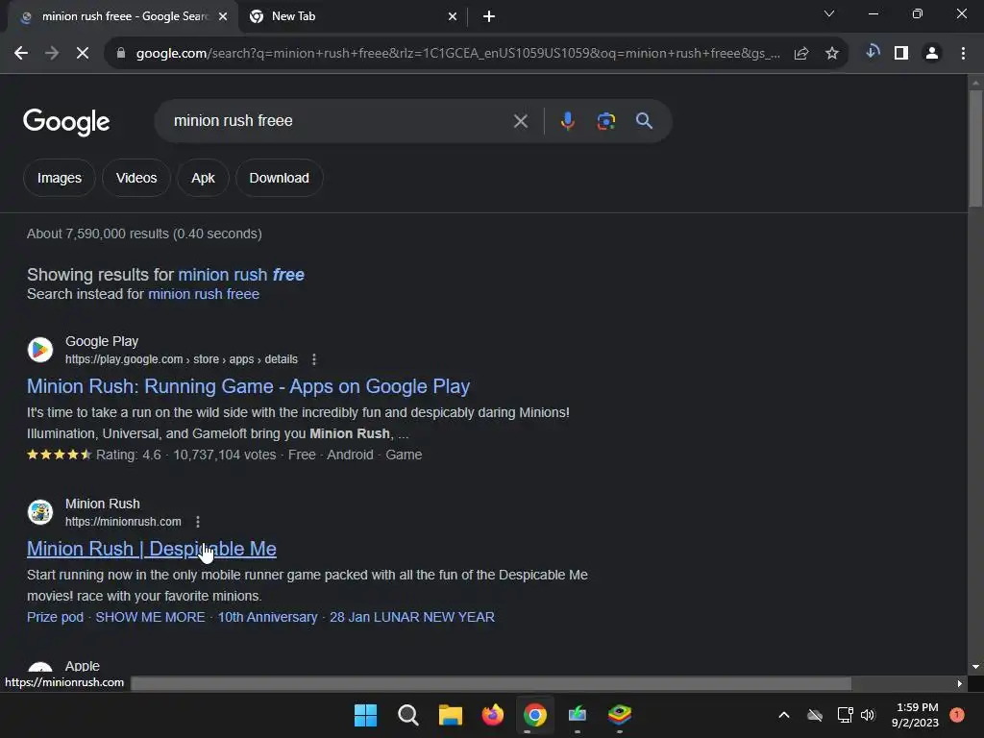Search by image with Google Lens

606,121
